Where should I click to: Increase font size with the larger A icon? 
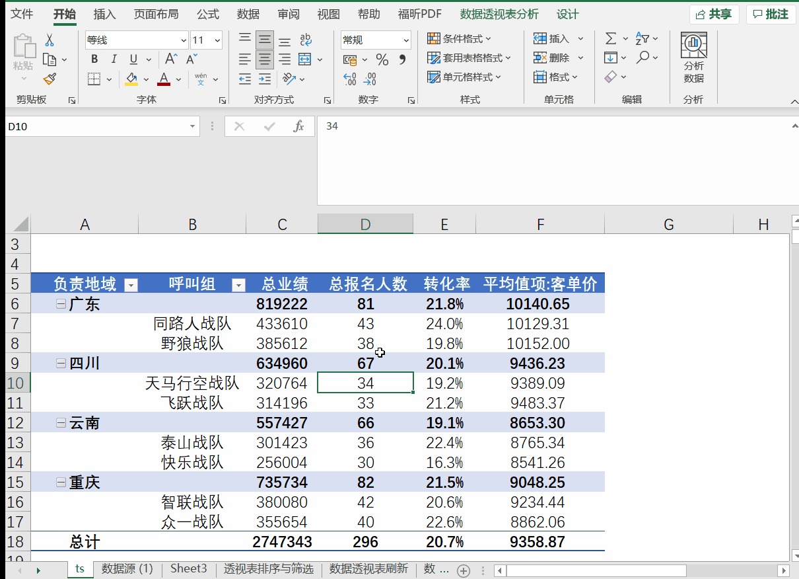coord(171,59)
